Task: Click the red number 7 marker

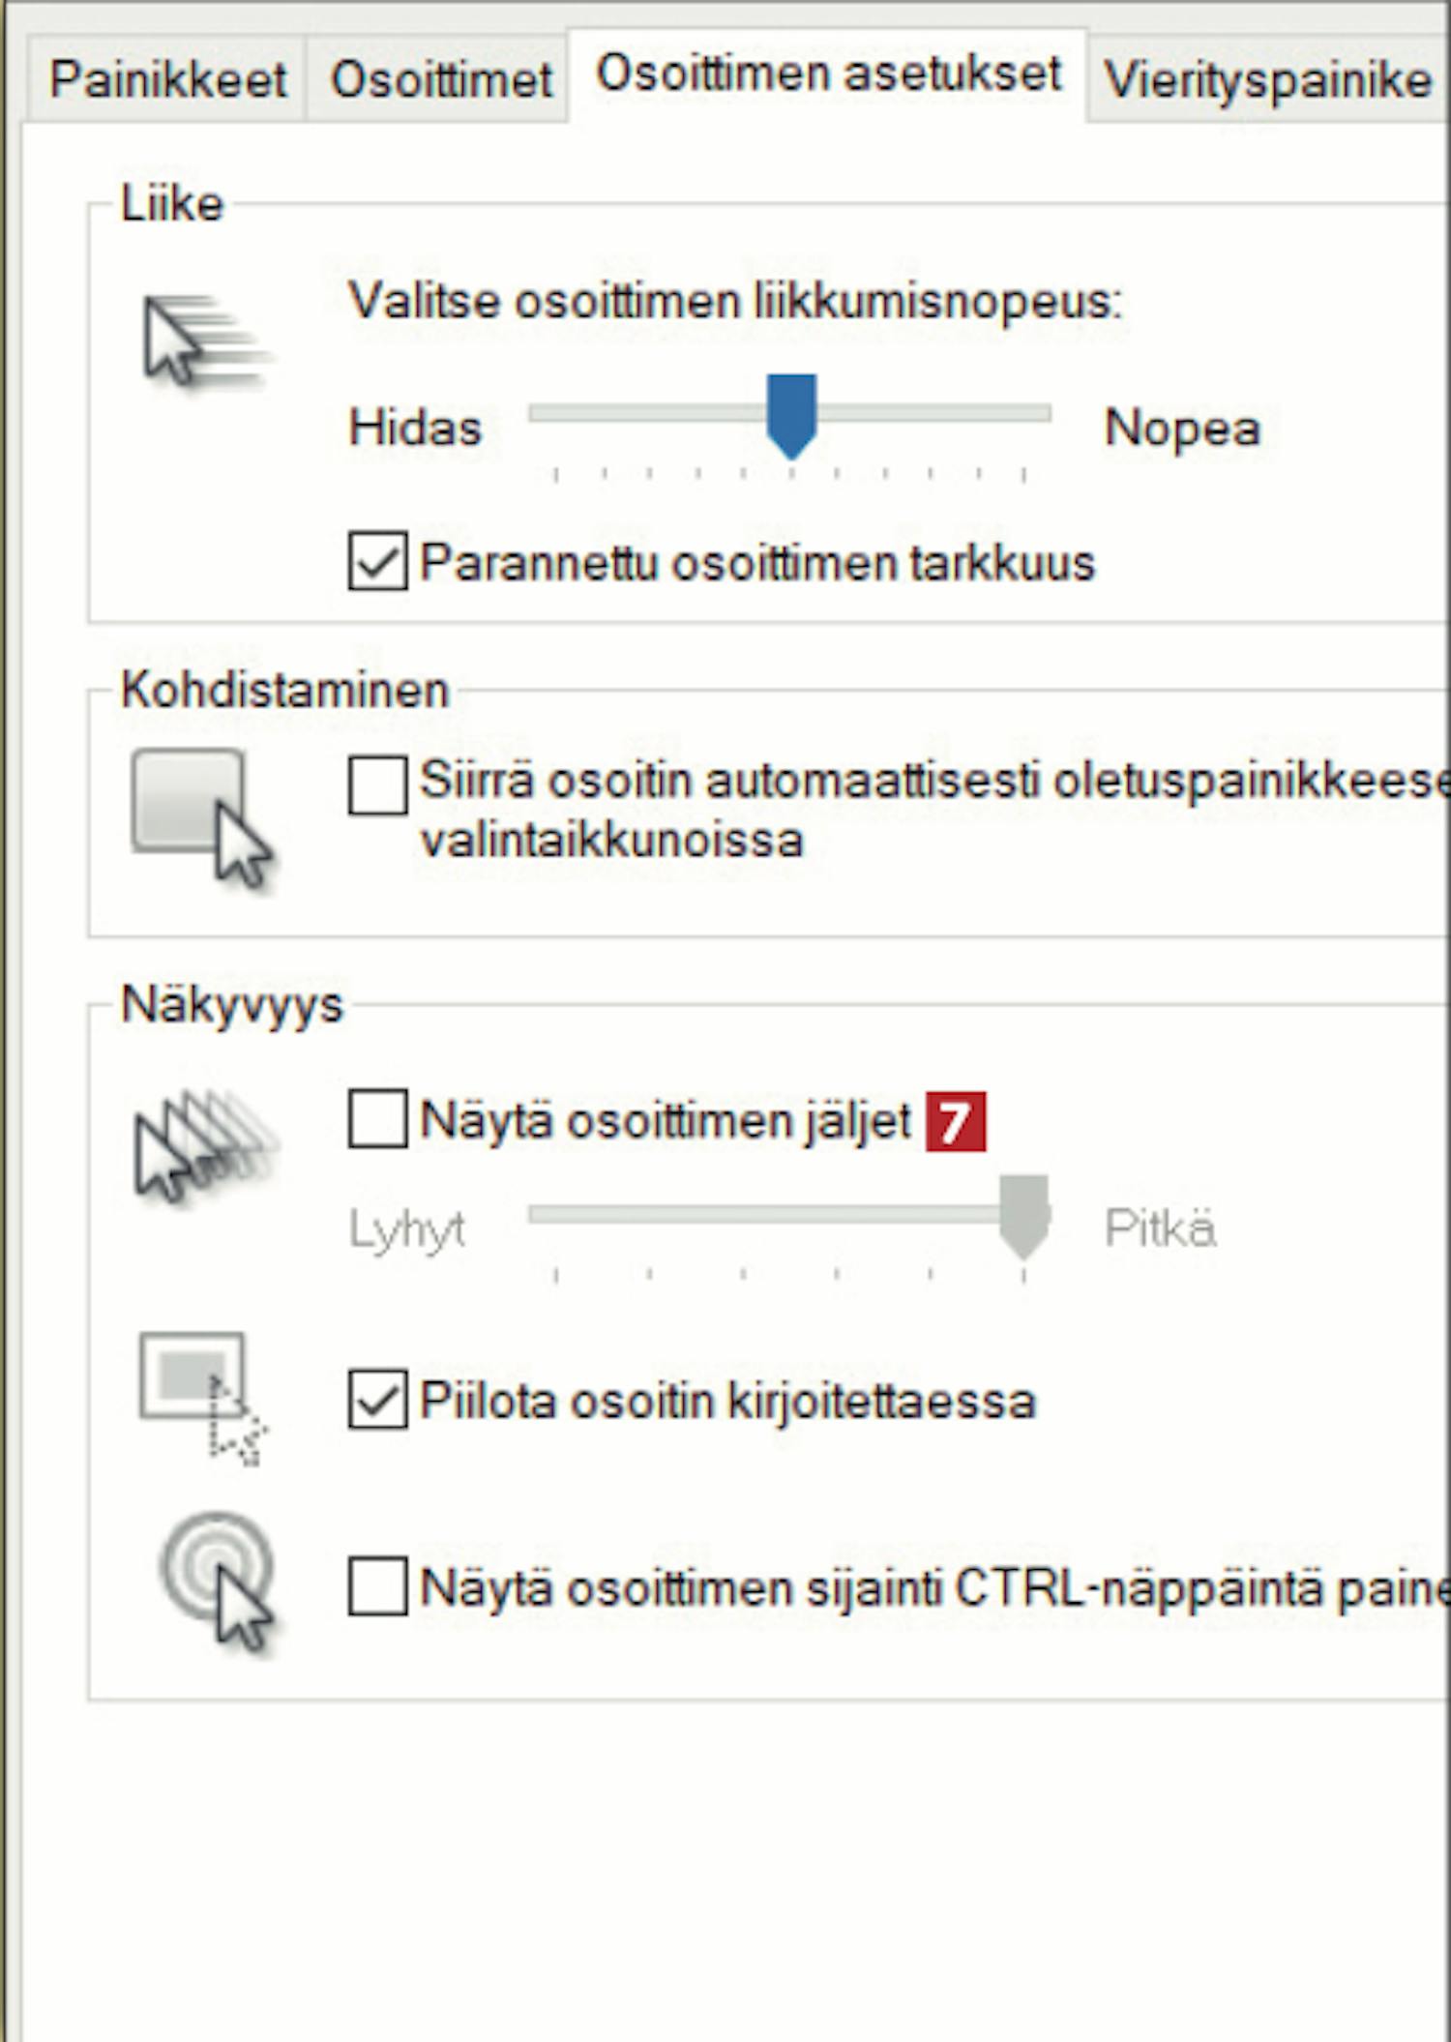Action: pyautogui.click(x=955, y=1122)
